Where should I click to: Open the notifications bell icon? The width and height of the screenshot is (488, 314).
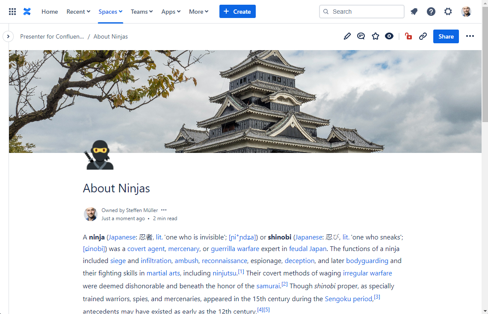[x=414, y=12]
